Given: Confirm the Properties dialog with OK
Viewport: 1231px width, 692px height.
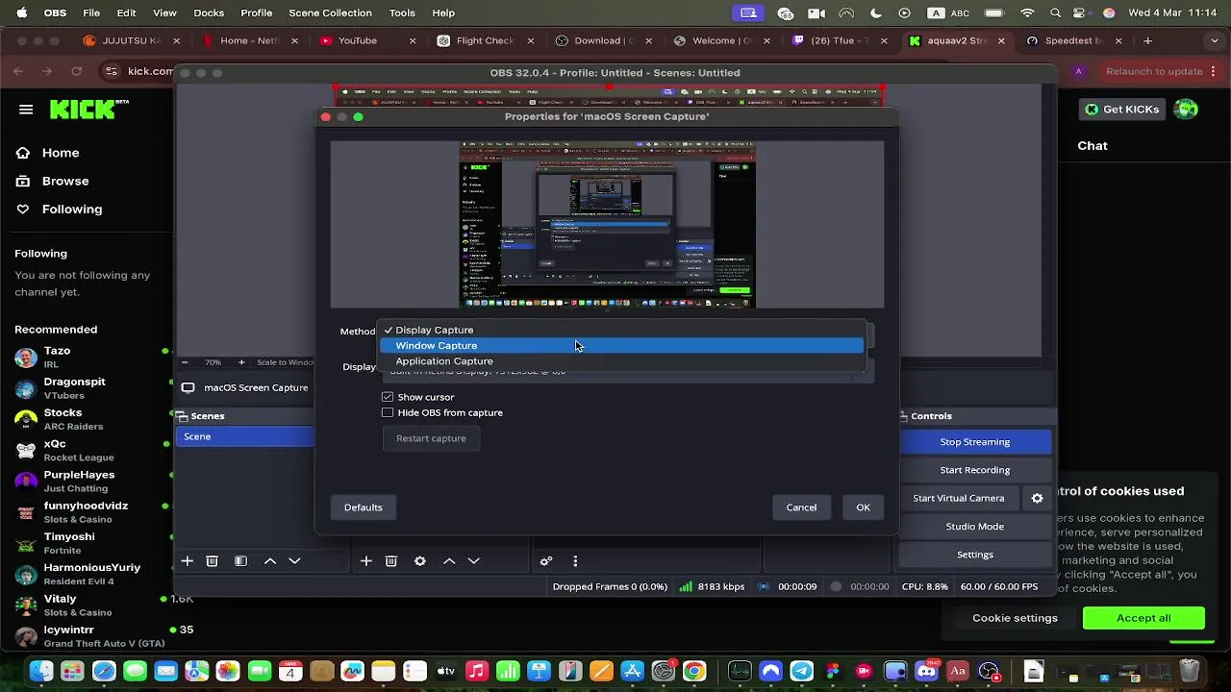Looking at the screenshot, I should [863, 507].
